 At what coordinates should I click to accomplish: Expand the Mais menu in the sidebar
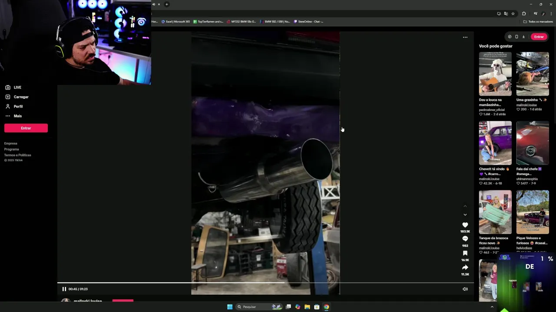pos(13,116)
